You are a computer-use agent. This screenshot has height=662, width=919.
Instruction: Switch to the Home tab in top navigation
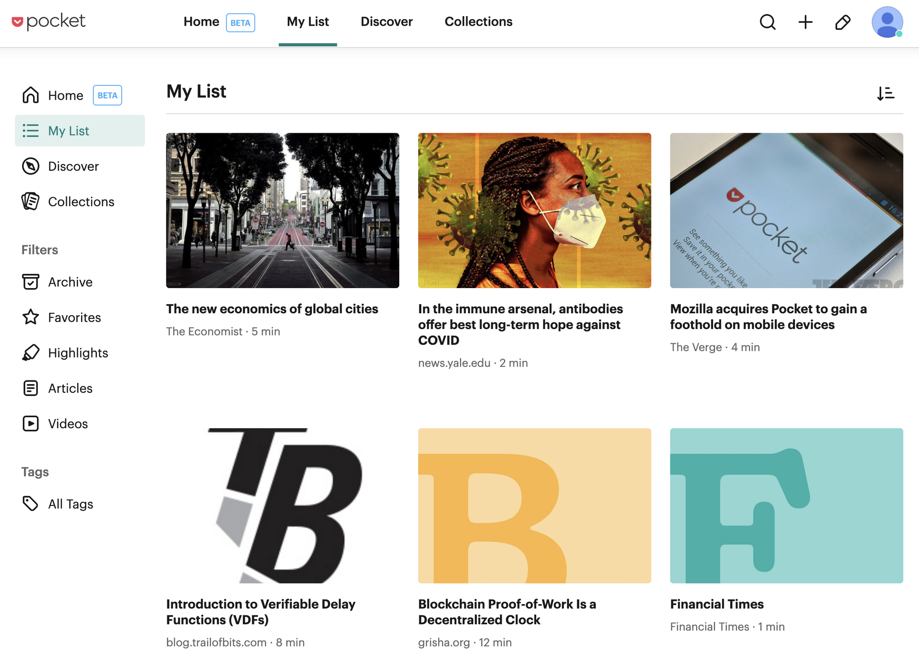[x=201, y=22]
